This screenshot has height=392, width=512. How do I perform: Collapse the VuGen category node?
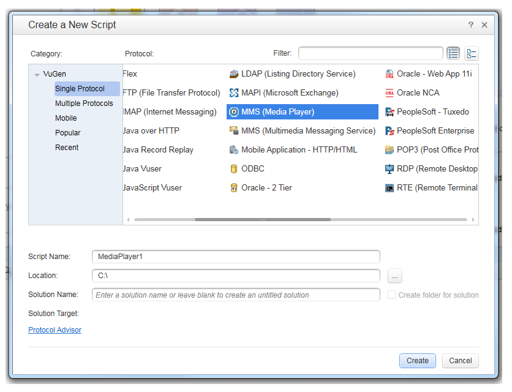pyautogui.click(x=37, y=75)
